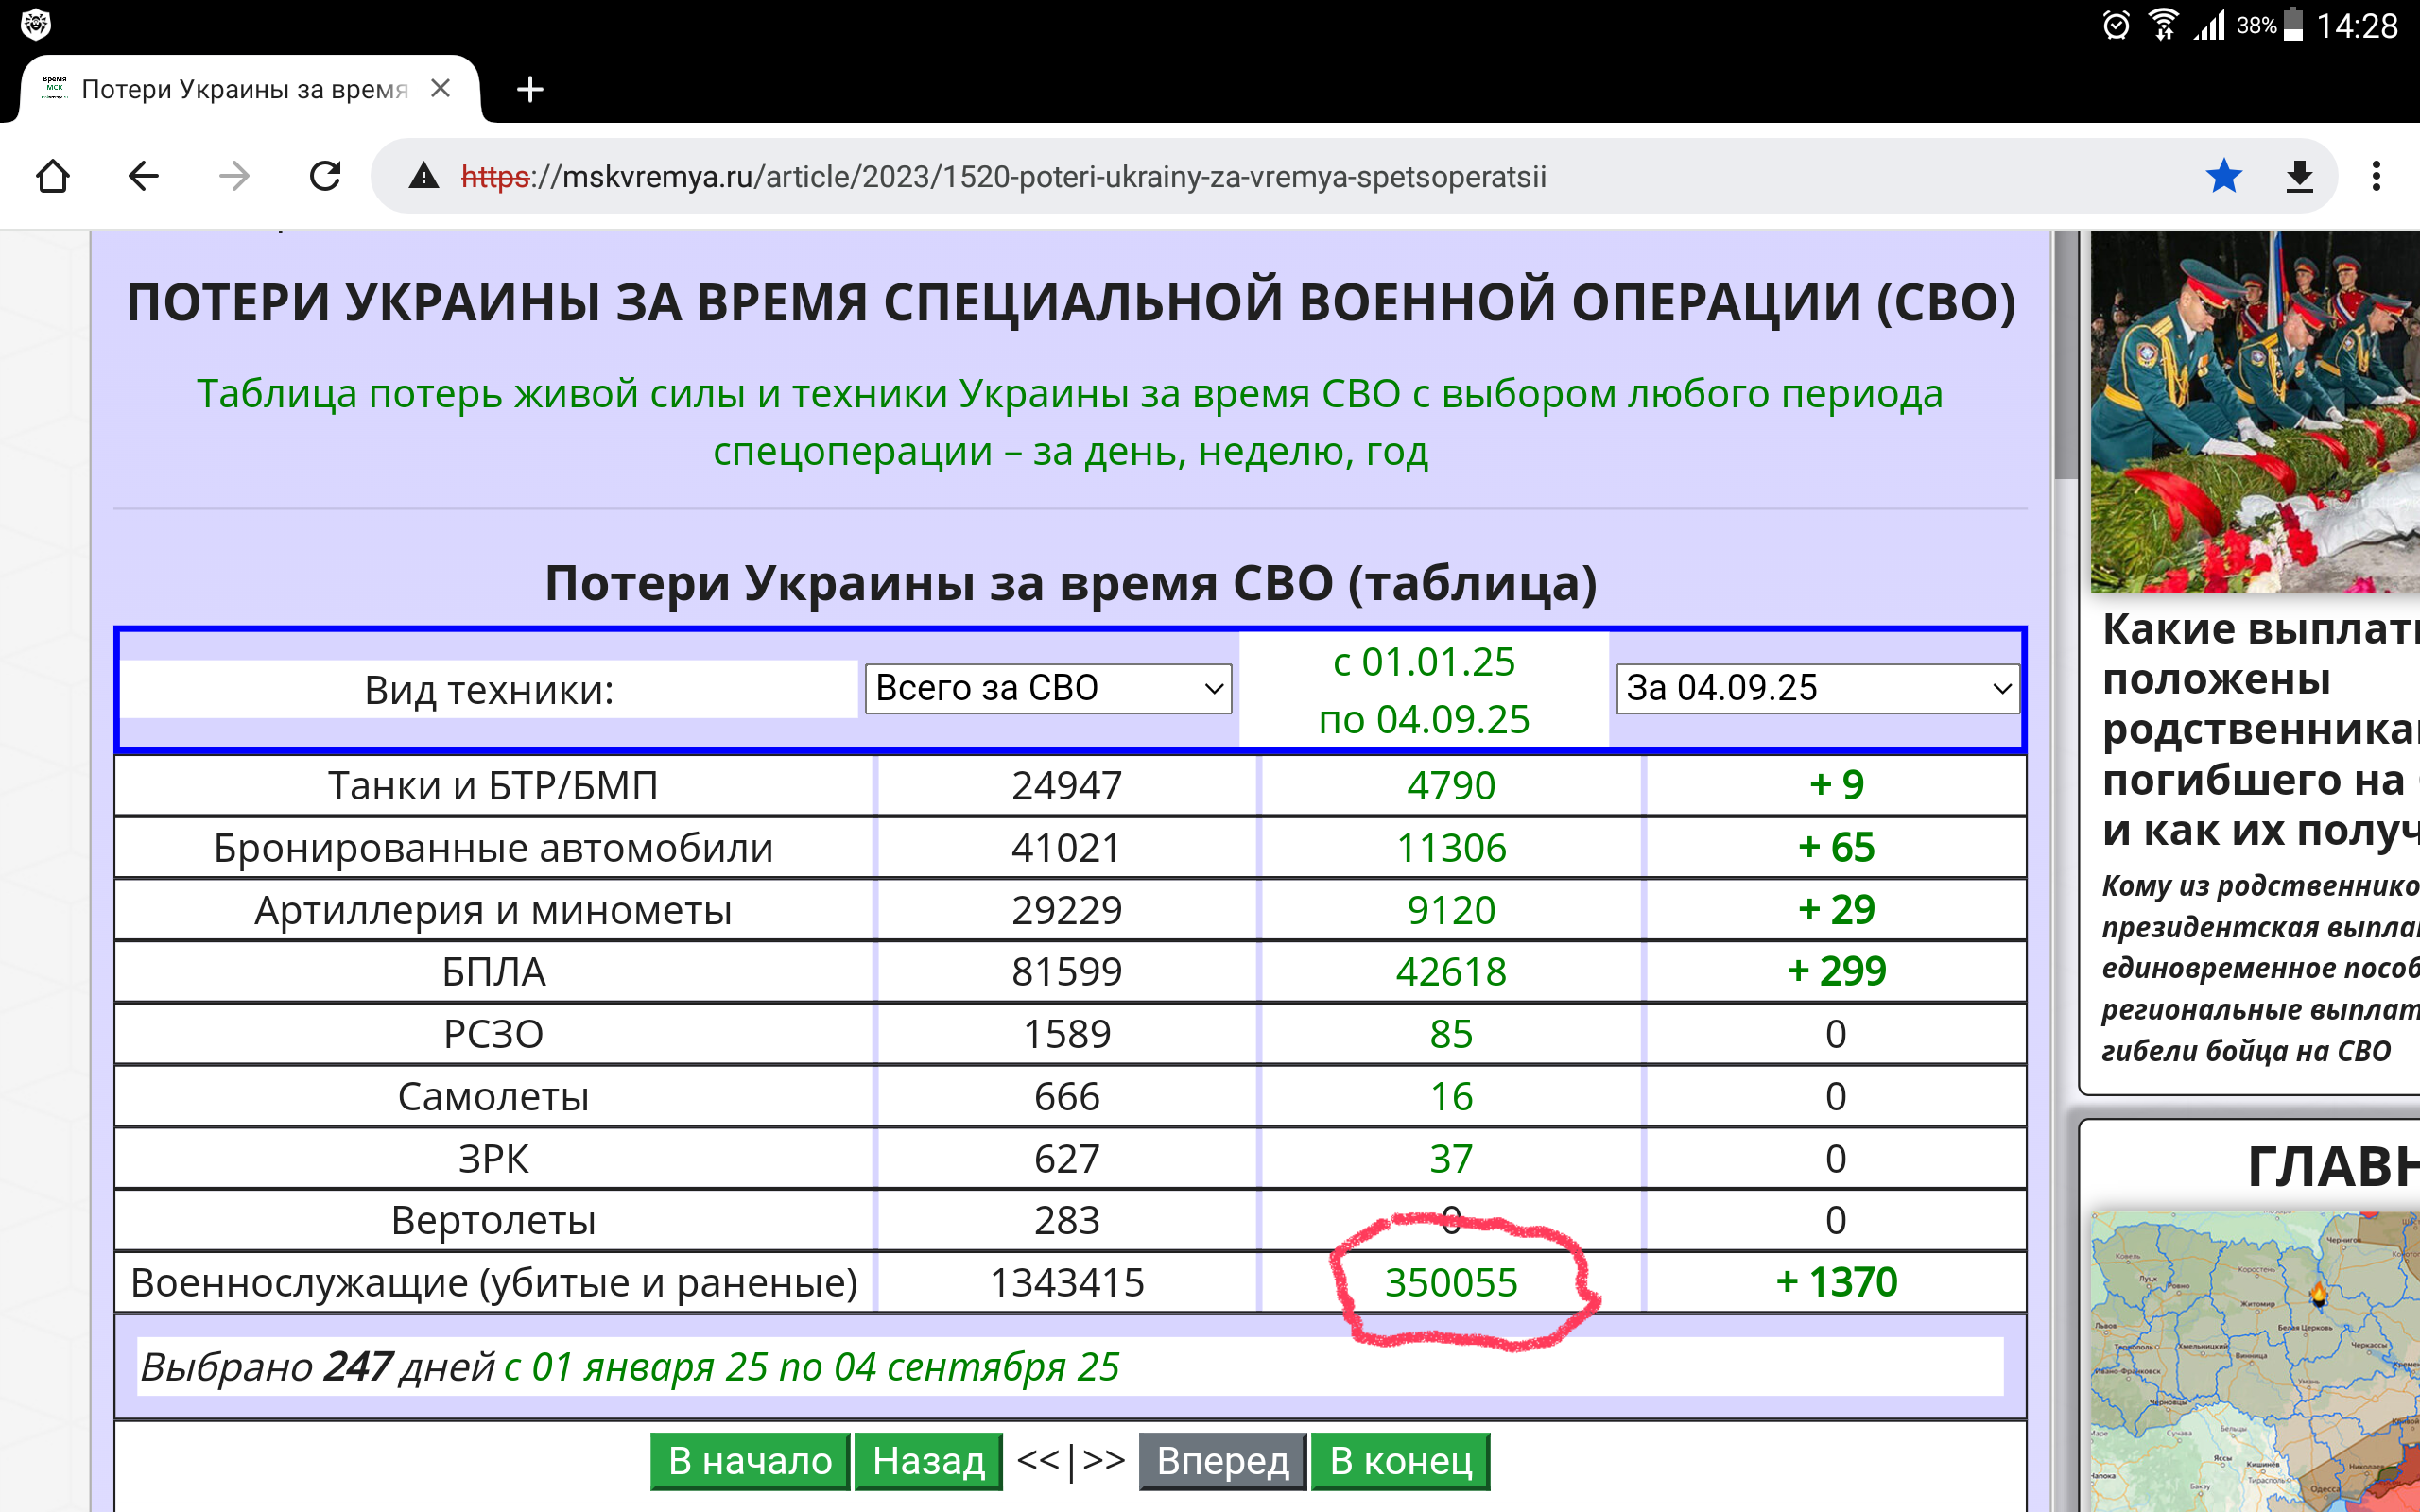2420x1512 pixels.
Task: Go back using the back arrow
Action: pos(143,176)
